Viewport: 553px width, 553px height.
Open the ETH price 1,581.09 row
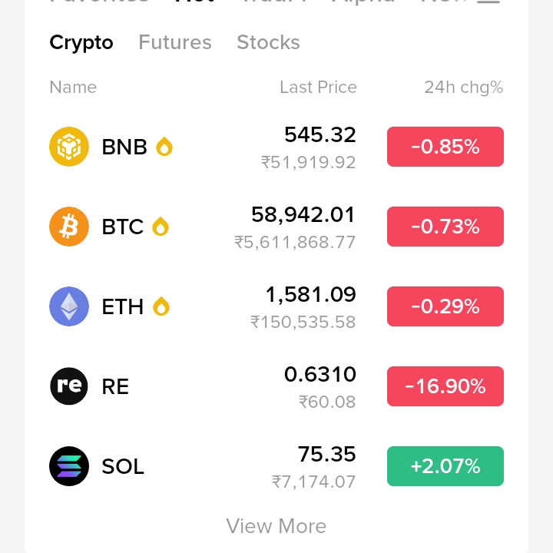point(276,306)
